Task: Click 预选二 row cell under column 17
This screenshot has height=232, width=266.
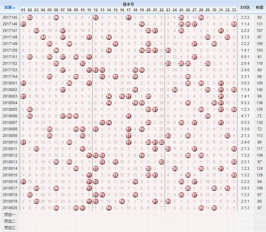Action: 129,221
